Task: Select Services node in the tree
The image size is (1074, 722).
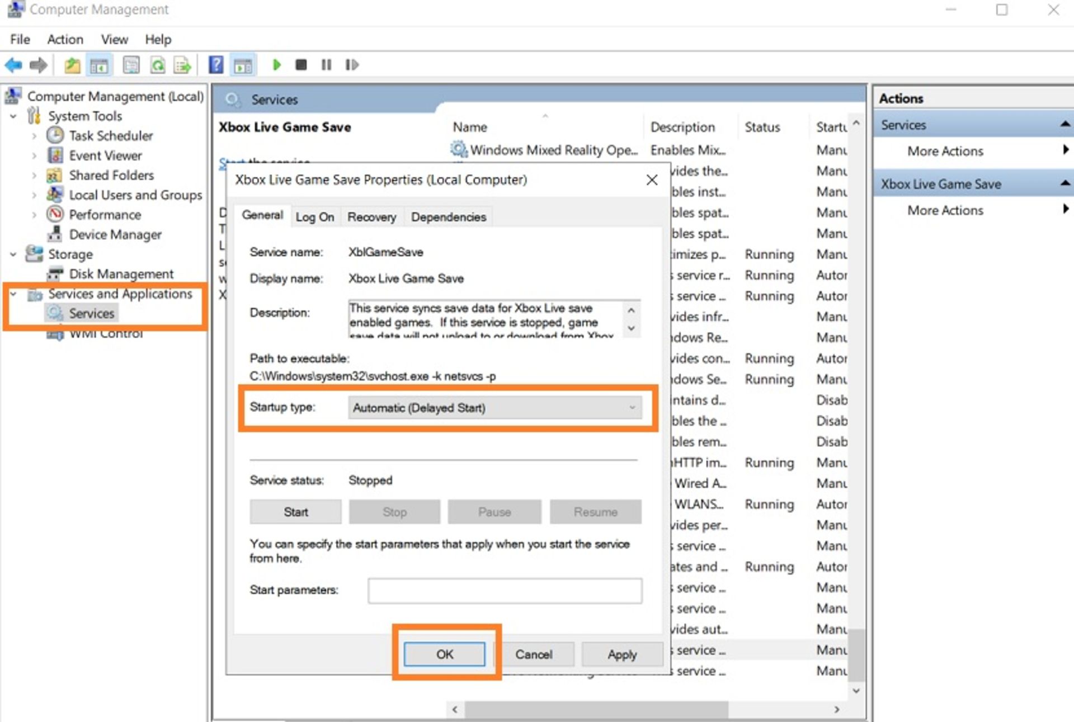Action: tap(92, 313)
